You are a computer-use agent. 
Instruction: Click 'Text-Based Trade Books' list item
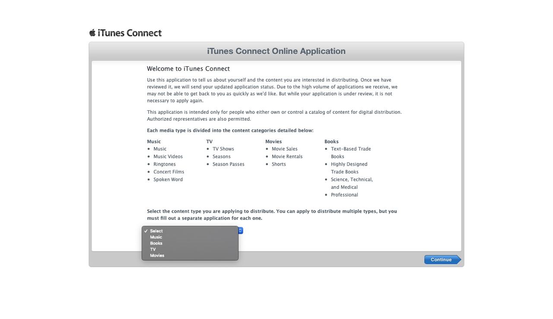click(351, 153)
